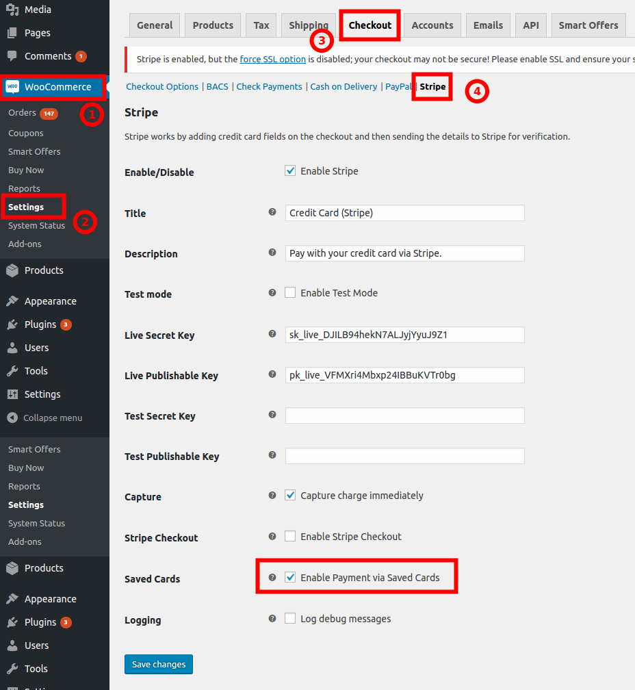635x690 pixels.
Task: Click the Comments notification badge showing 1
Action: tap(81, 56)
